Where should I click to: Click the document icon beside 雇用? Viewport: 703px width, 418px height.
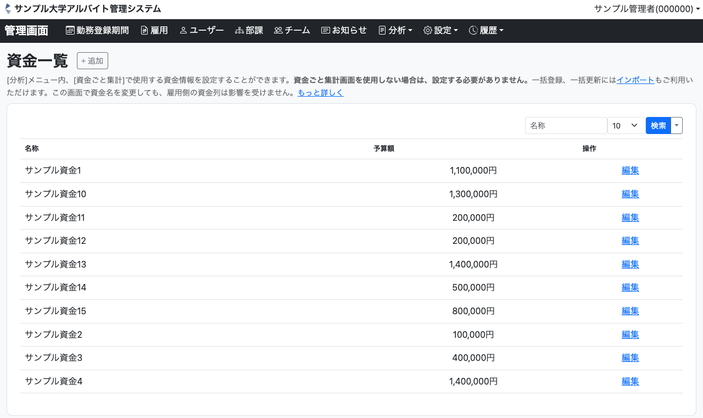click(144, 31)
